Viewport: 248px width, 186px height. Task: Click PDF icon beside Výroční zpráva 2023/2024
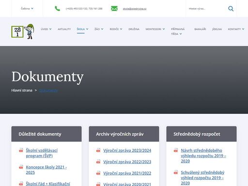98,150
